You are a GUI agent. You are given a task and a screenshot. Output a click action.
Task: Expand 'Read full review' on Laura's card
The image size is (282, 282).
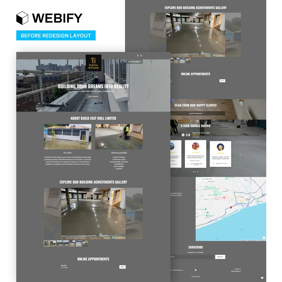click(x=196, y=161)
